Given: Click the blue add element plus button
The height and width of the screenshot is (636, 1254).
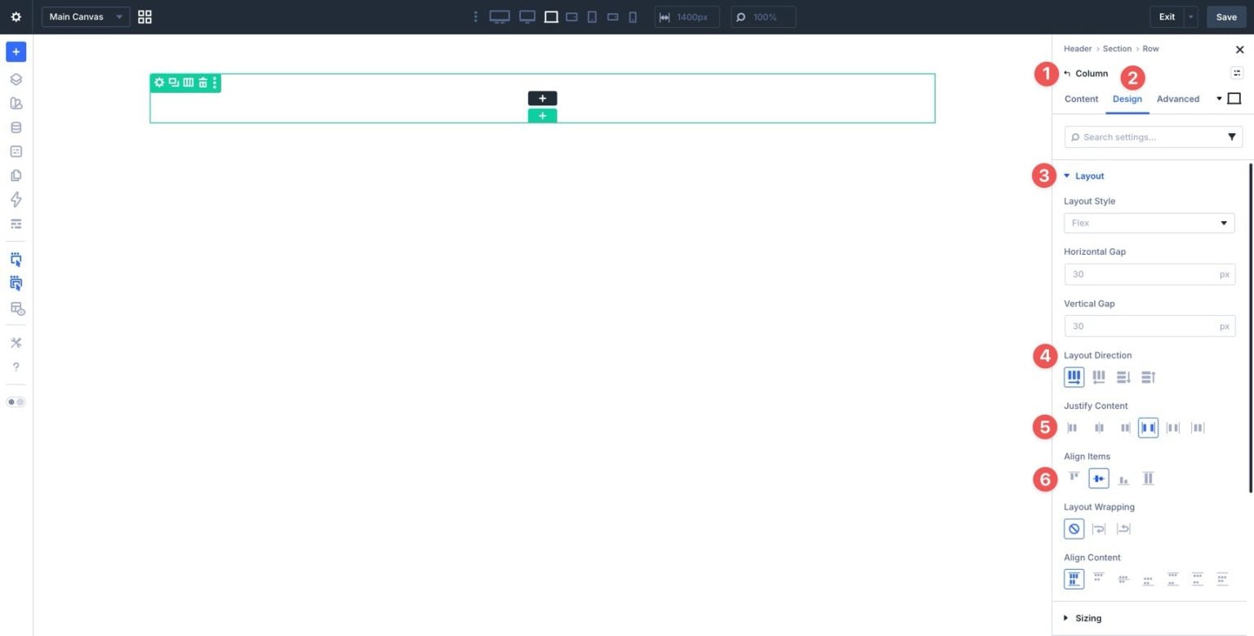Looking at the screenshot, I should (x=16, y=51).
